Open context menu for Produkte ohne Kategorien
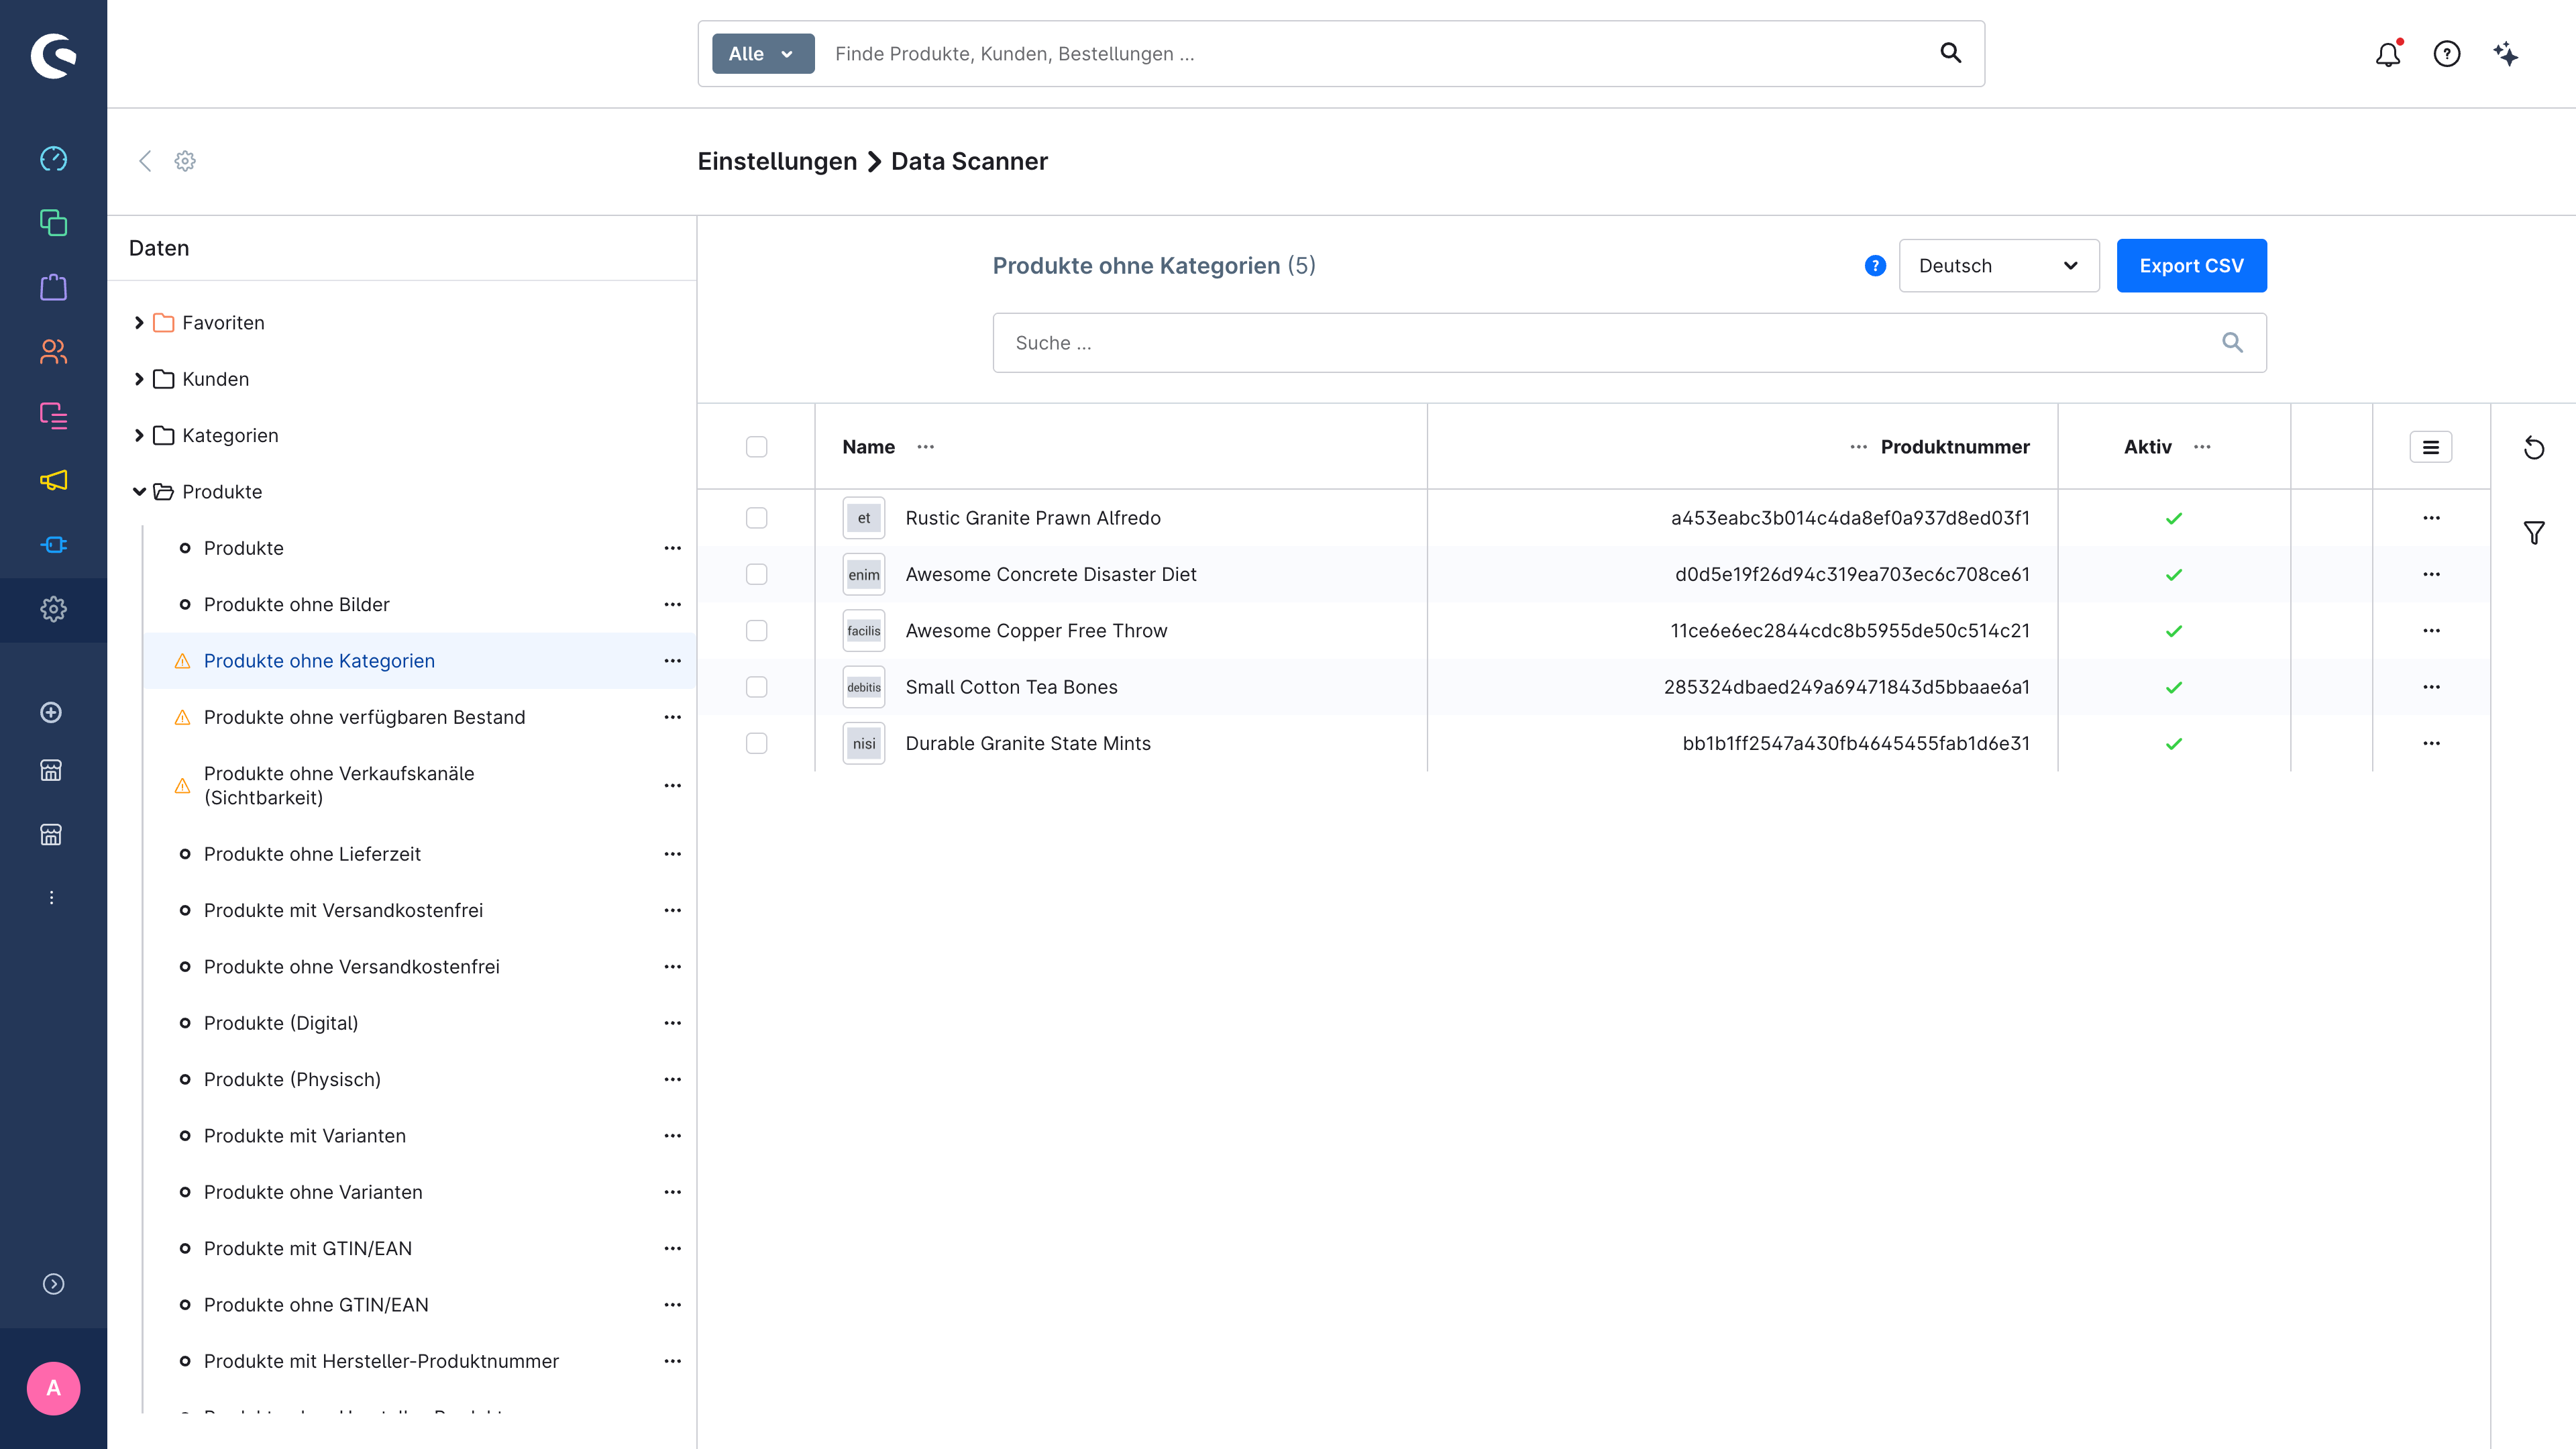The width and height of the screenshot is (2576, 1449). tap(673, 661)
